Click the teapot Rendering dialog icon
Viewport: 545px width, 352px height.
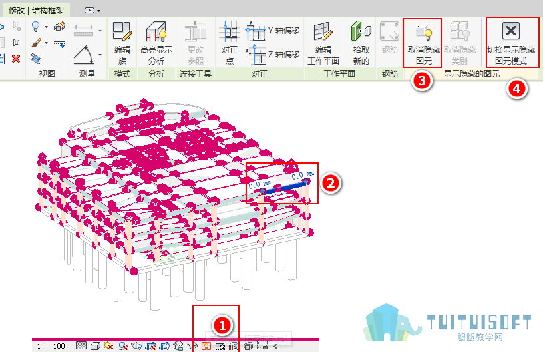pos(136,346)
